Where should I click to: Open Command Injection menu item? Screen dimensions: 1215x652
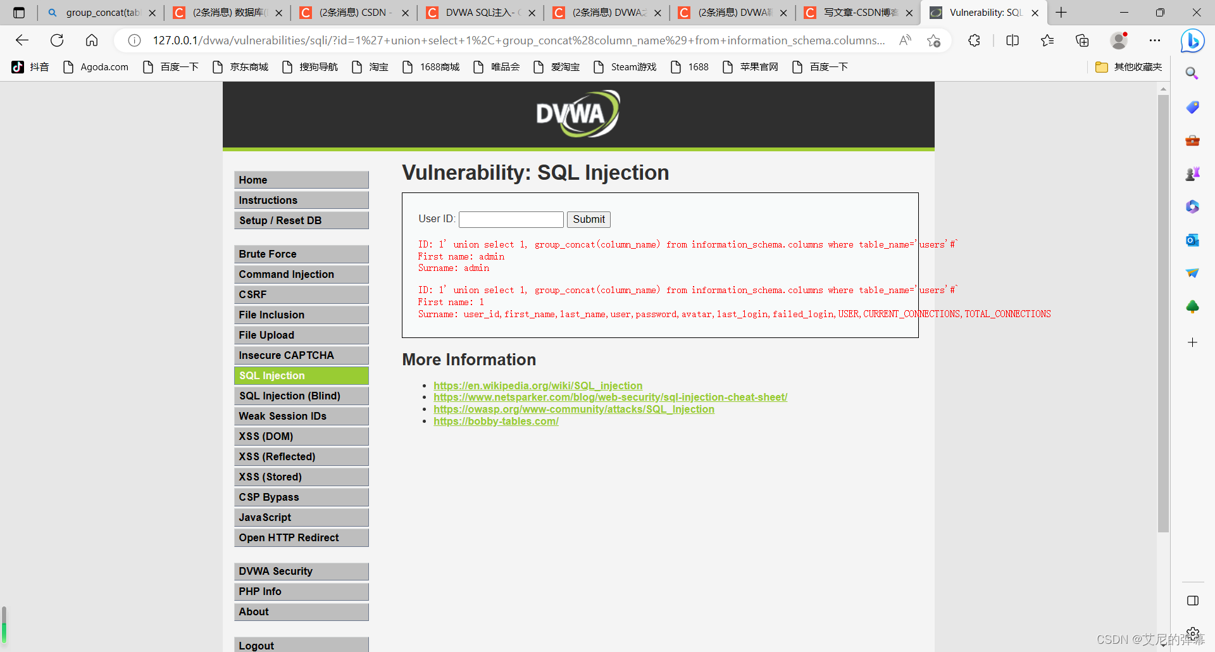tap(301, 274)
